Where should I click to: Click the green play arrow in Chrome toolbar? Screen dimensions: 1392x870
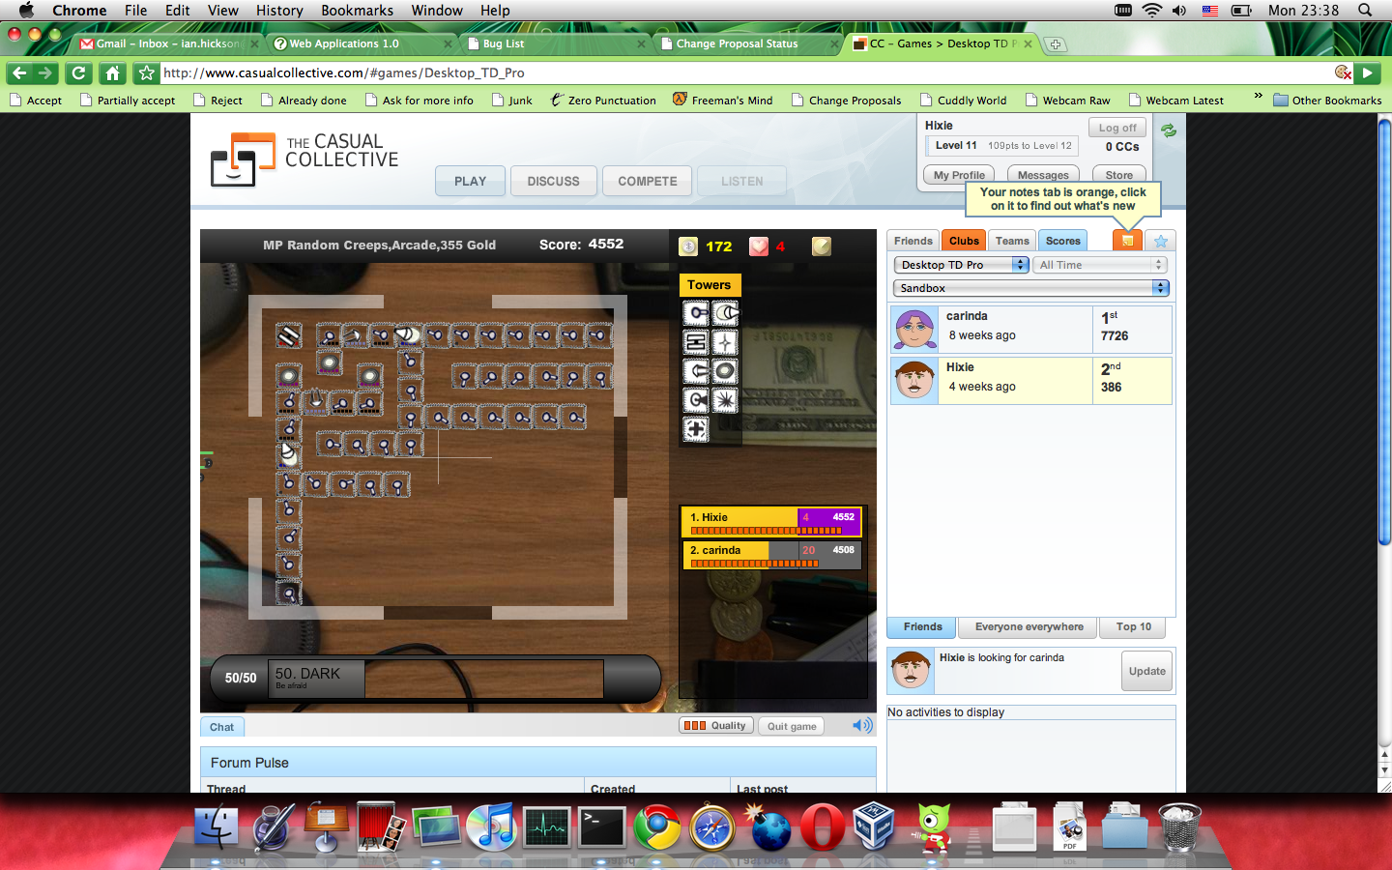point(1367,72)
